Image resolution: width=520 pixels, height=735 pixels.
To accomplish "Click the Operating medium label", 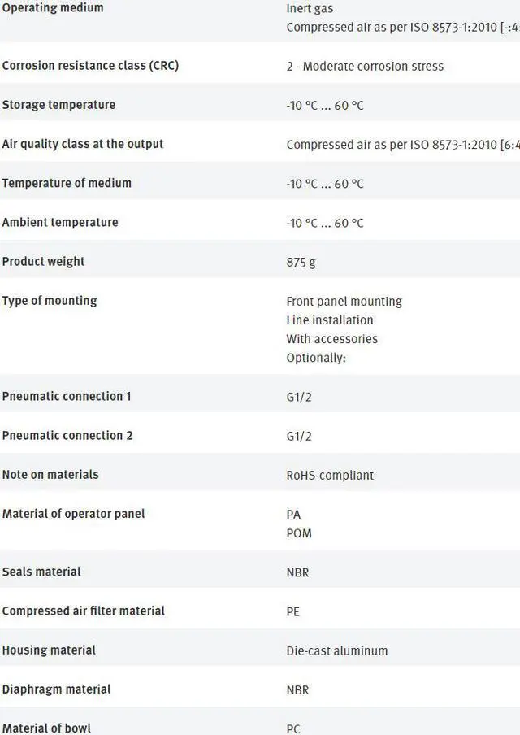I will (53, 8).
